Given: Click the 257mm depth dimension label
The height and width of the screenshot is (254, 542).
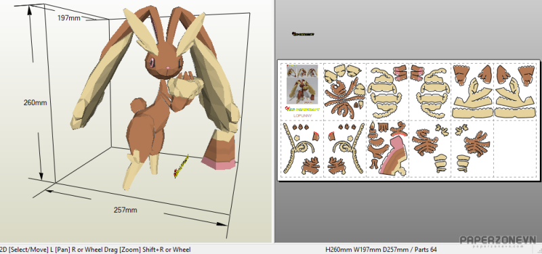Looking at the screenshot, I should (125, 210).
